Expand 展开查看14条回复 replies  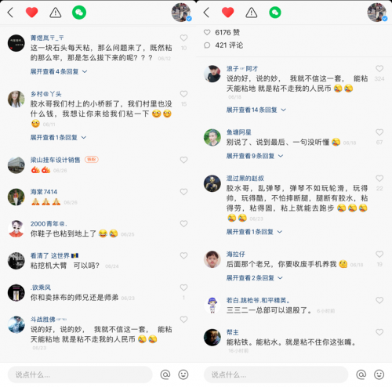(x=256, y=110)
